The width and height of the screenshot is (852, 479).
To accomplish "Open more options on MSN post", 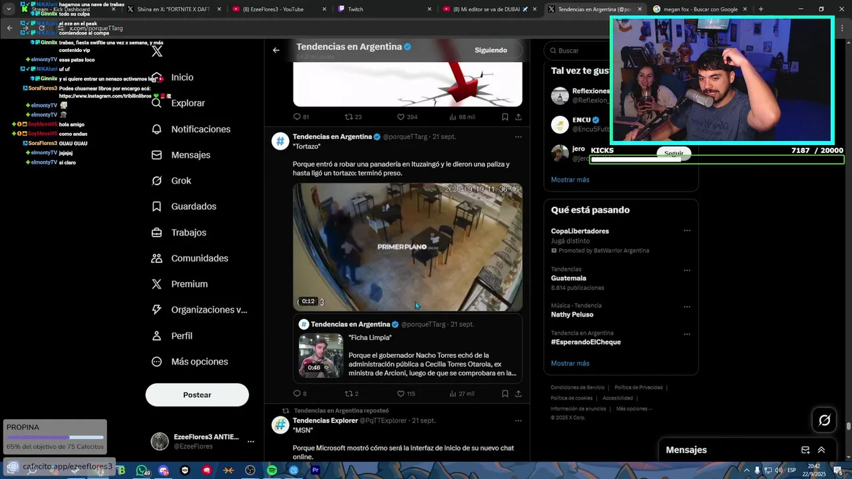I will pyautogui.click(x=518, y=421).
